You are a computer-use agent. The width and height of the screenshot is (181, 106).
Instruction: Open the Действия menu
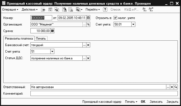pyautogui.click(x=30, y=9)
